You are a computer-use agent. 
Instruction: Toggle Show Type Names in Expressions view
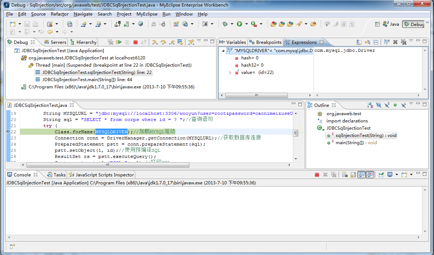[359, 42]
